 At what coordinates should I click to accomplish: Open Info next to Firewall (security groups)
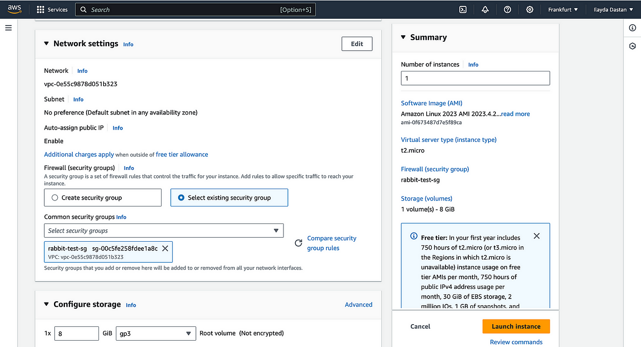129,168
